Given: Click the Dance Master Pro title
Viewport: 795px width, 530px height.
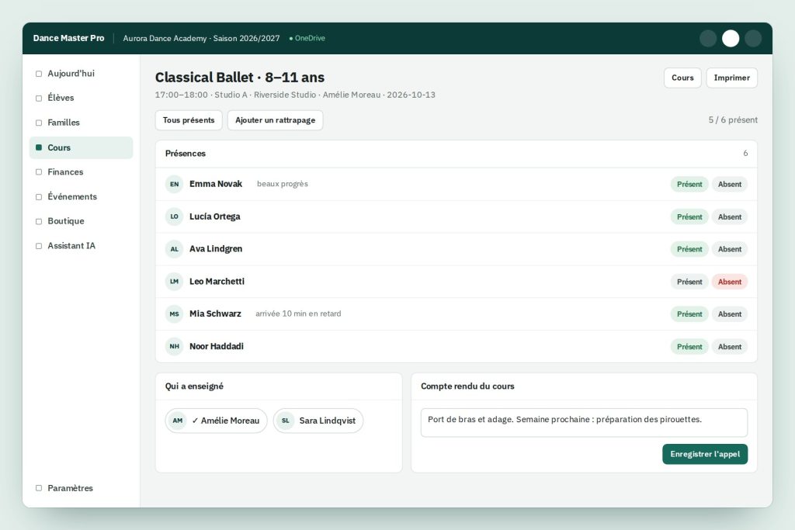Looking at the screenshot, I should [x=68, y=39].
